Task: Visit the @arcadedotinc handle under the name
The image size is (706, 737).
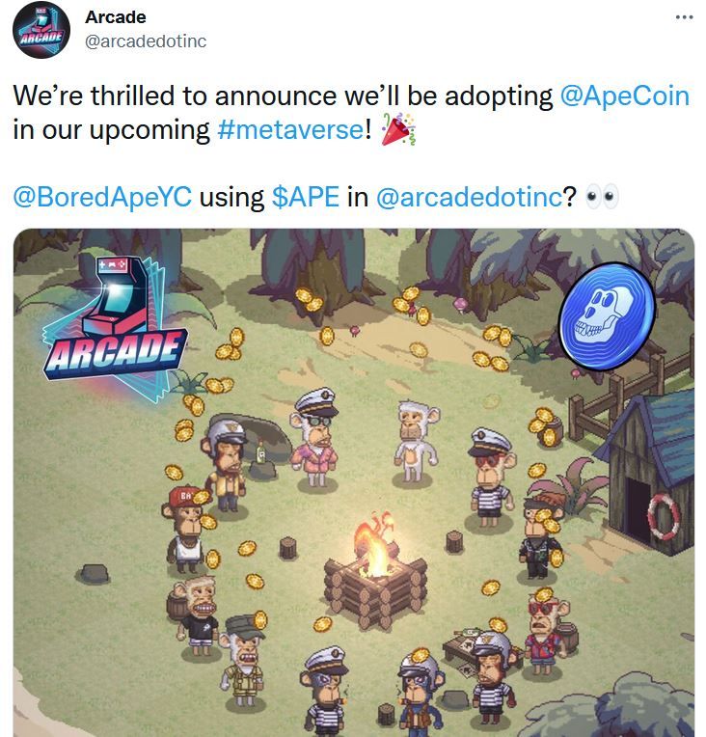Action: (146, 41)
